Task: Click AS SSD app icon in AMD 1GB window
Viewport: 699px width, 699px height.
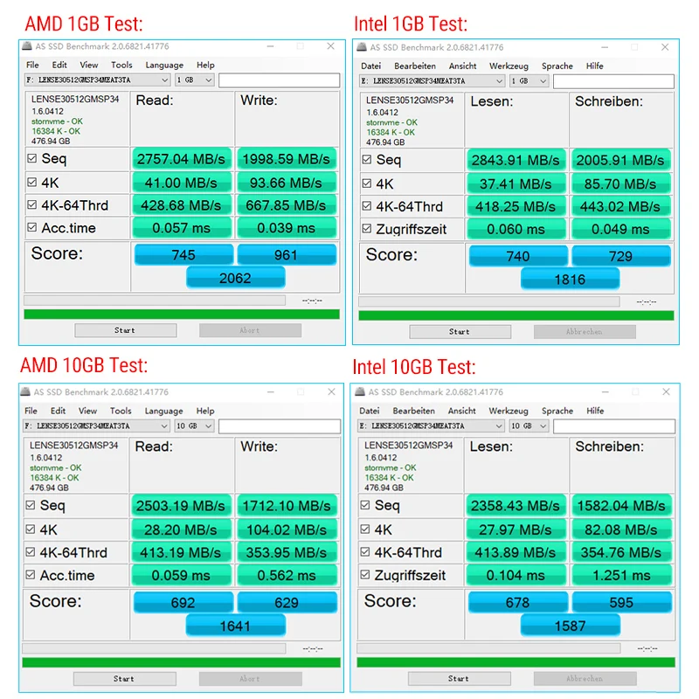Action: tap(27, 46)
